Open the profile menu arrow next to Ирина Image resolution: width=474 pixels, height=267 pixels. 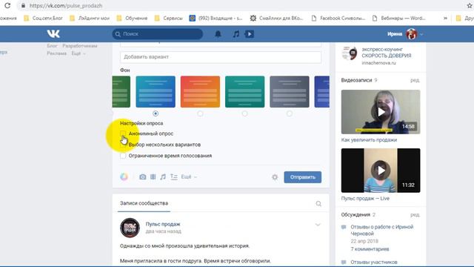[x=421, y=34]
